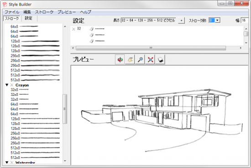Click the stroke list vertical scrollbar thumb
The image size is (251, 168).
(65, 109)
